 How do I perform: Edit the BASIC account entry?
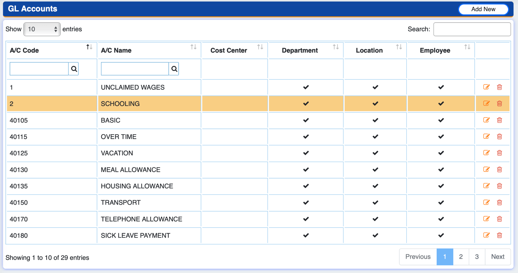(x=486, y=120)
